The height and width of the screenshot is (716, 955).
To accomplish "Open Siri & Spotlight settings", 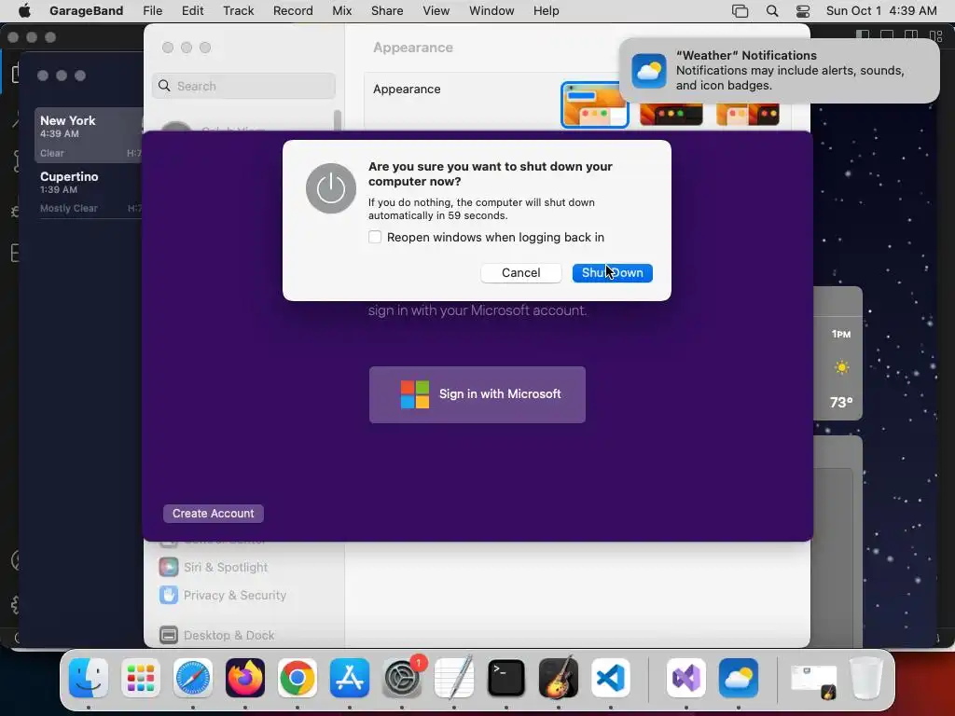I will coord(226,567).
